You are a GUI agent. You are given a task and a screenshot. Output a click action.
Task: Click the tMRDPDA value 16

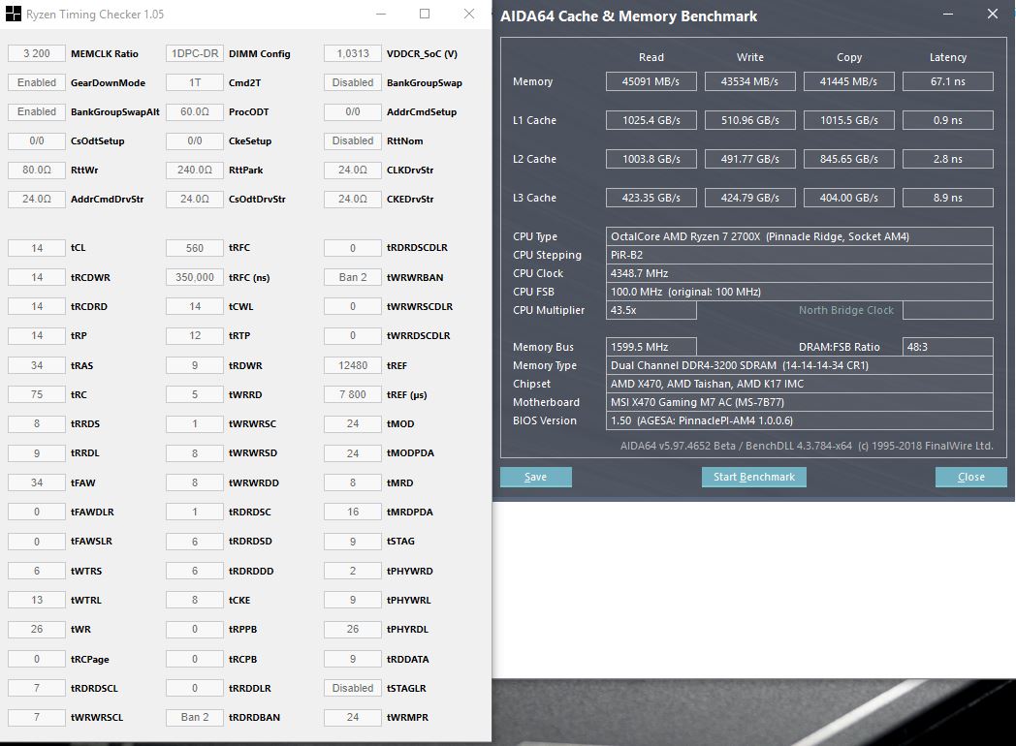pos(353,513)
